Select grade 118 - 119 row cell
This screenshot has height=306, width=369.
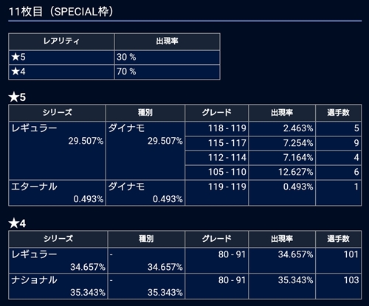[217, 128]
